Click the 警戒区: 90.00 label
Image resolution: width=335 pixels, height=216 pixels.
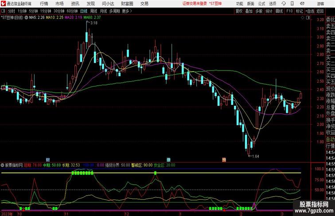142,165
